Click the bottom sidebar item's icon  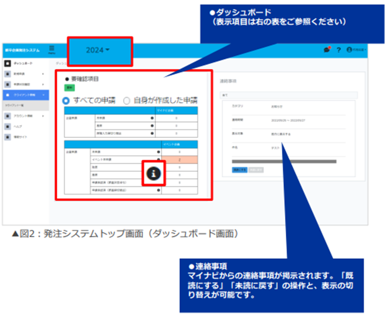7,137
